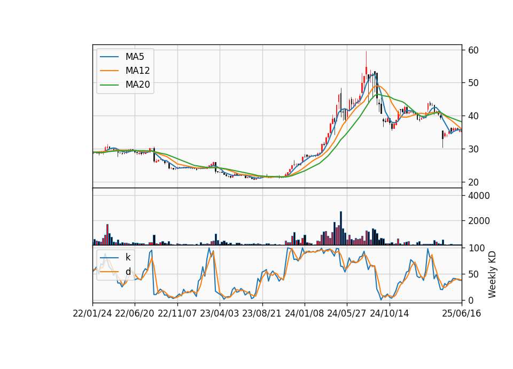Click date label 22/01/24

tap(92, 314)
